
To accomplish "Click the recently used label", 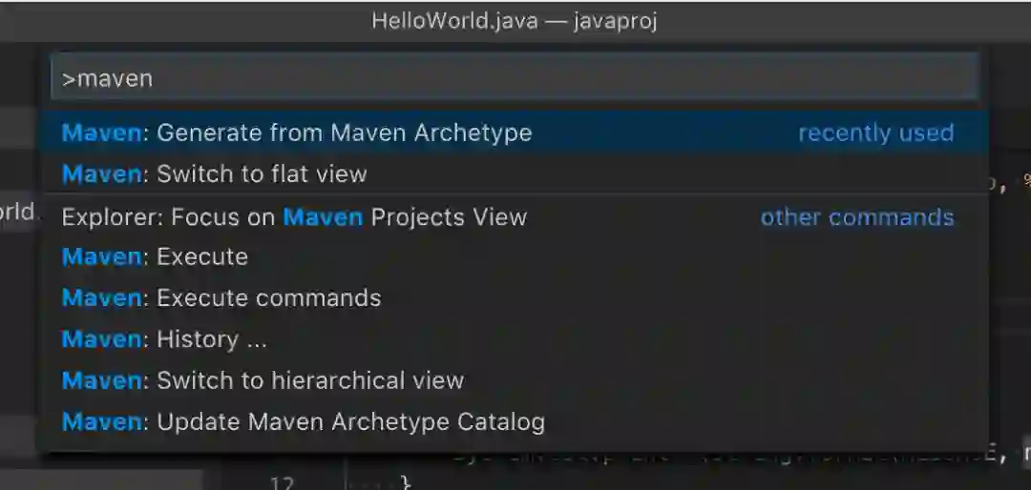I will tap(875, 133).
